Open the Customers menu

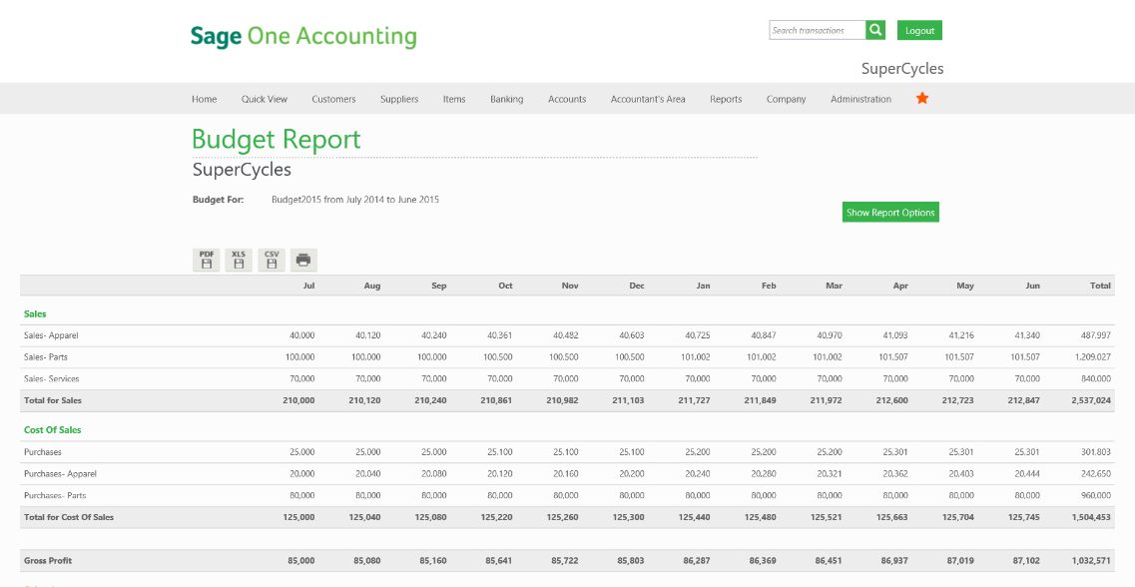(333, 99)
